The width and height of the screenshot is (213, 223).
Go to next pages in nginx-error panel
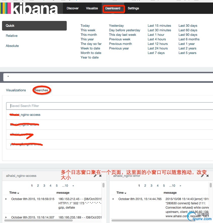pyautogui.click(x=180, y=186)
